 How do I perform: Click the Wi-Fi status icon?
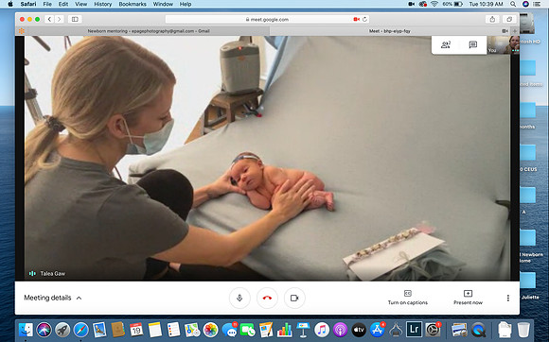point(434,4)
